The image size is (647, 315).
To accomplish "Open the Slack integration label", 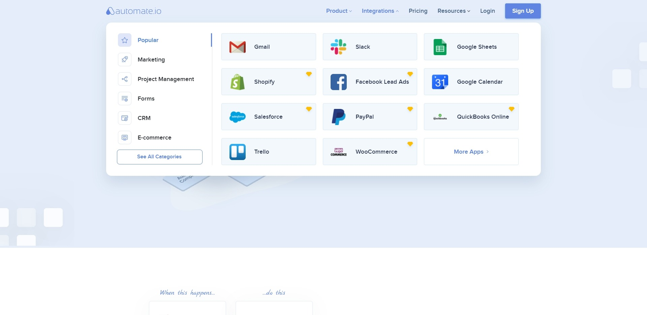I will [363, 47].
